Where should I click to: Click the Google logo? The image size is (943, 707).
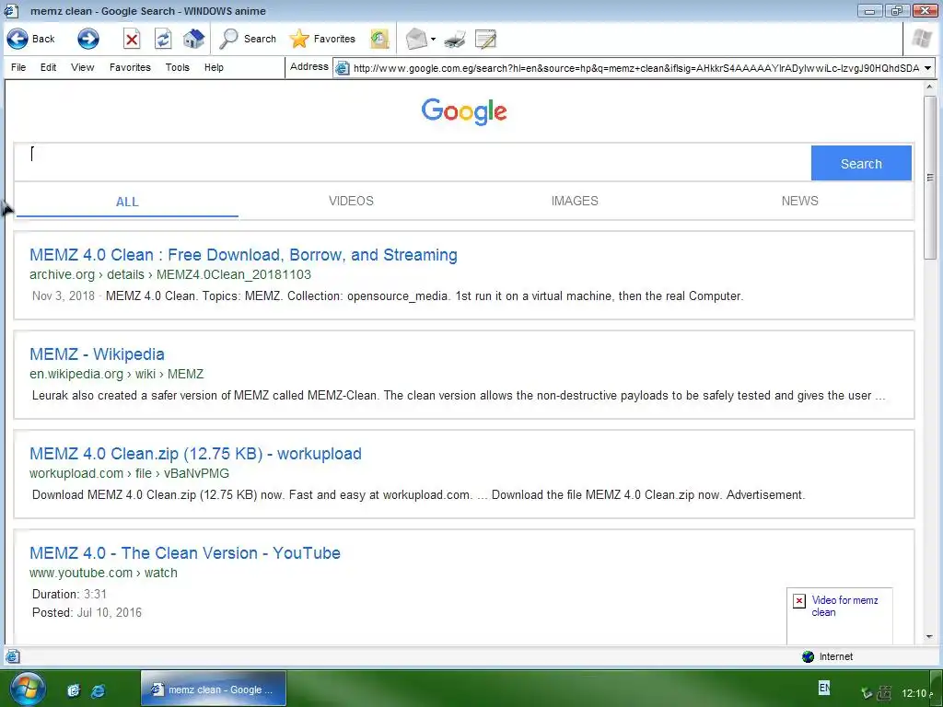464,111
